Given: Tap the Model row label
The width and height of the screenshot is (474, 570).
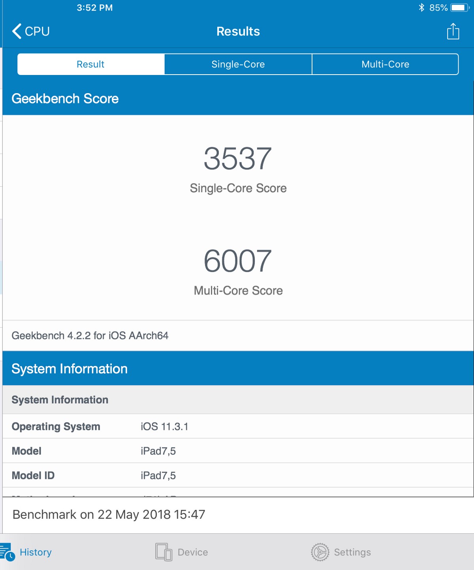Looking at the screenshot, I should [x=26, y=451].
